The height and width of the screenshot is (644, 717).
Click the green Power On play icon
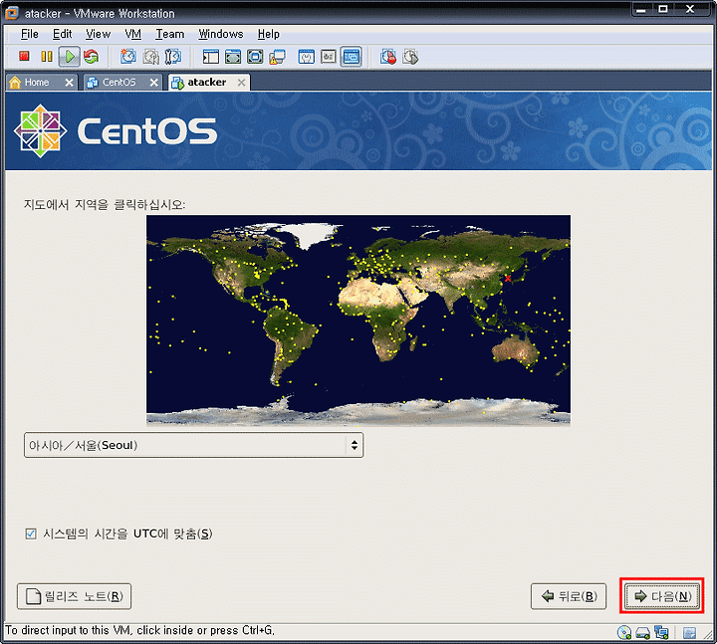click(x=70, y=57)
